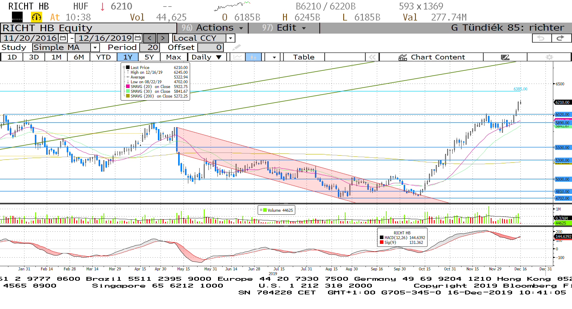Click the Low on 08/22/19 legend row
The image size is (572, 309).
(x=157, y=82)
